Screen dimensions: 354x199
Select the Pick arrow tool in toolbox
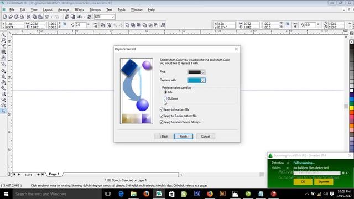coord(3,111)
